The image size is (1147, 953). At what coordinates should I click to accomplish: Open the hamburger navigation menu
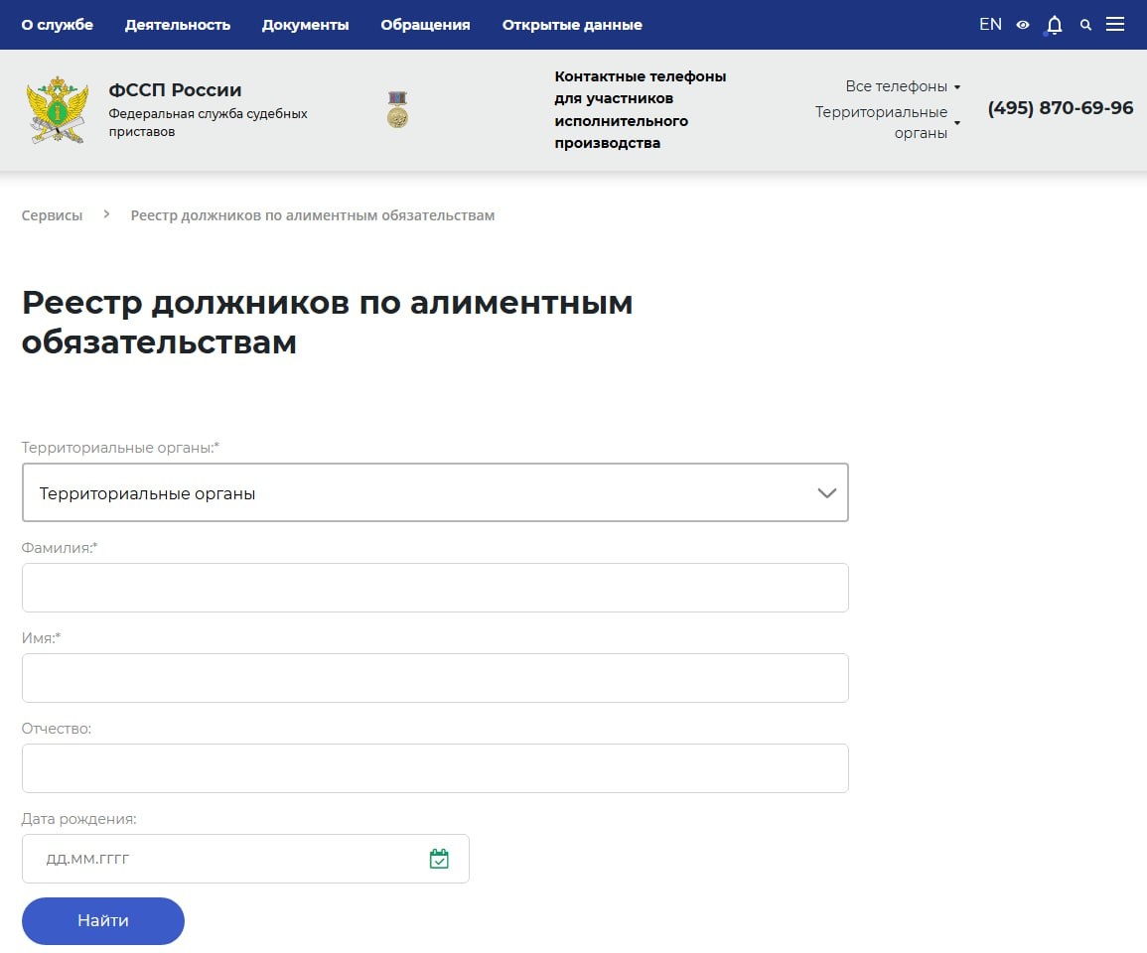point(1115,24)
